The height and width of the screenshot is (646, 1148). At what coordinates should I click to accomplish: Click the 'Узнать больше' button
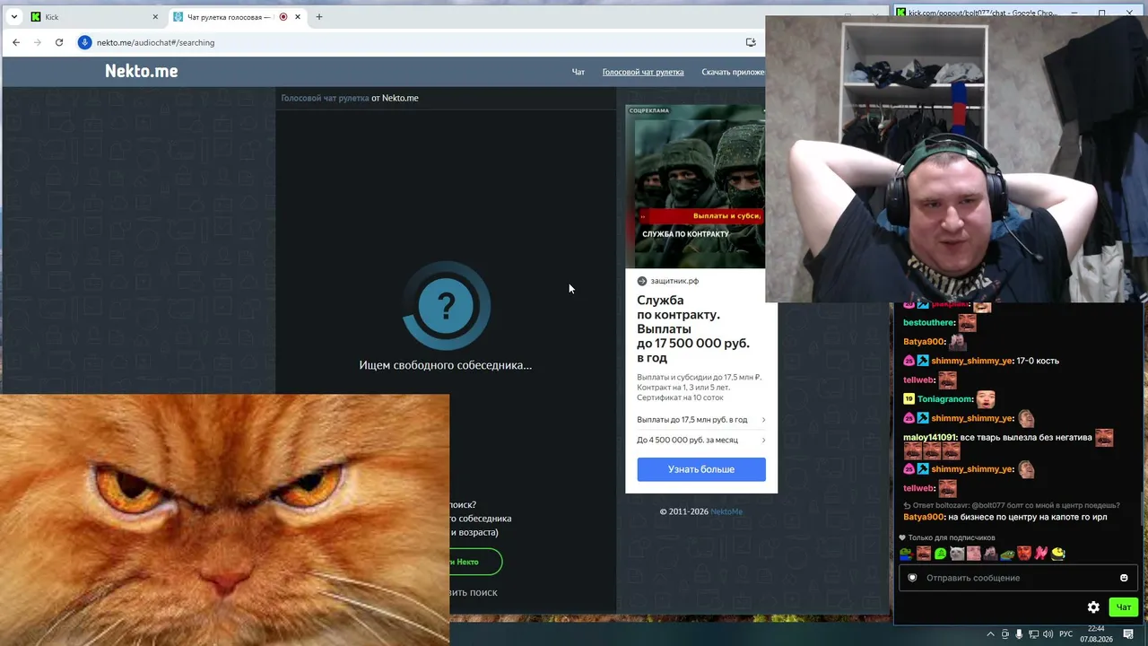(x=701, y=469)
